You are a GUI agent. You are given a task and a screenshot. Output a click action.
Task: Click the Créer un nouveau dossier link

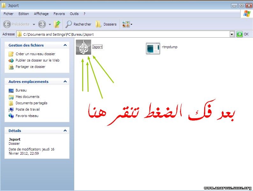pyautogui.click(x=35, y=54)
